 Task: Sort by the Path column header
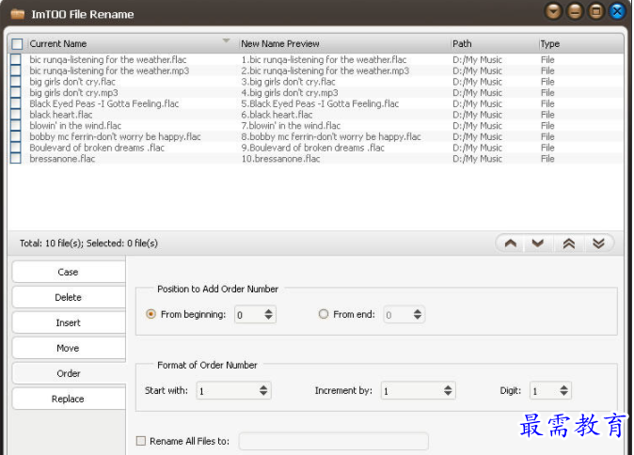pos(494,43)
